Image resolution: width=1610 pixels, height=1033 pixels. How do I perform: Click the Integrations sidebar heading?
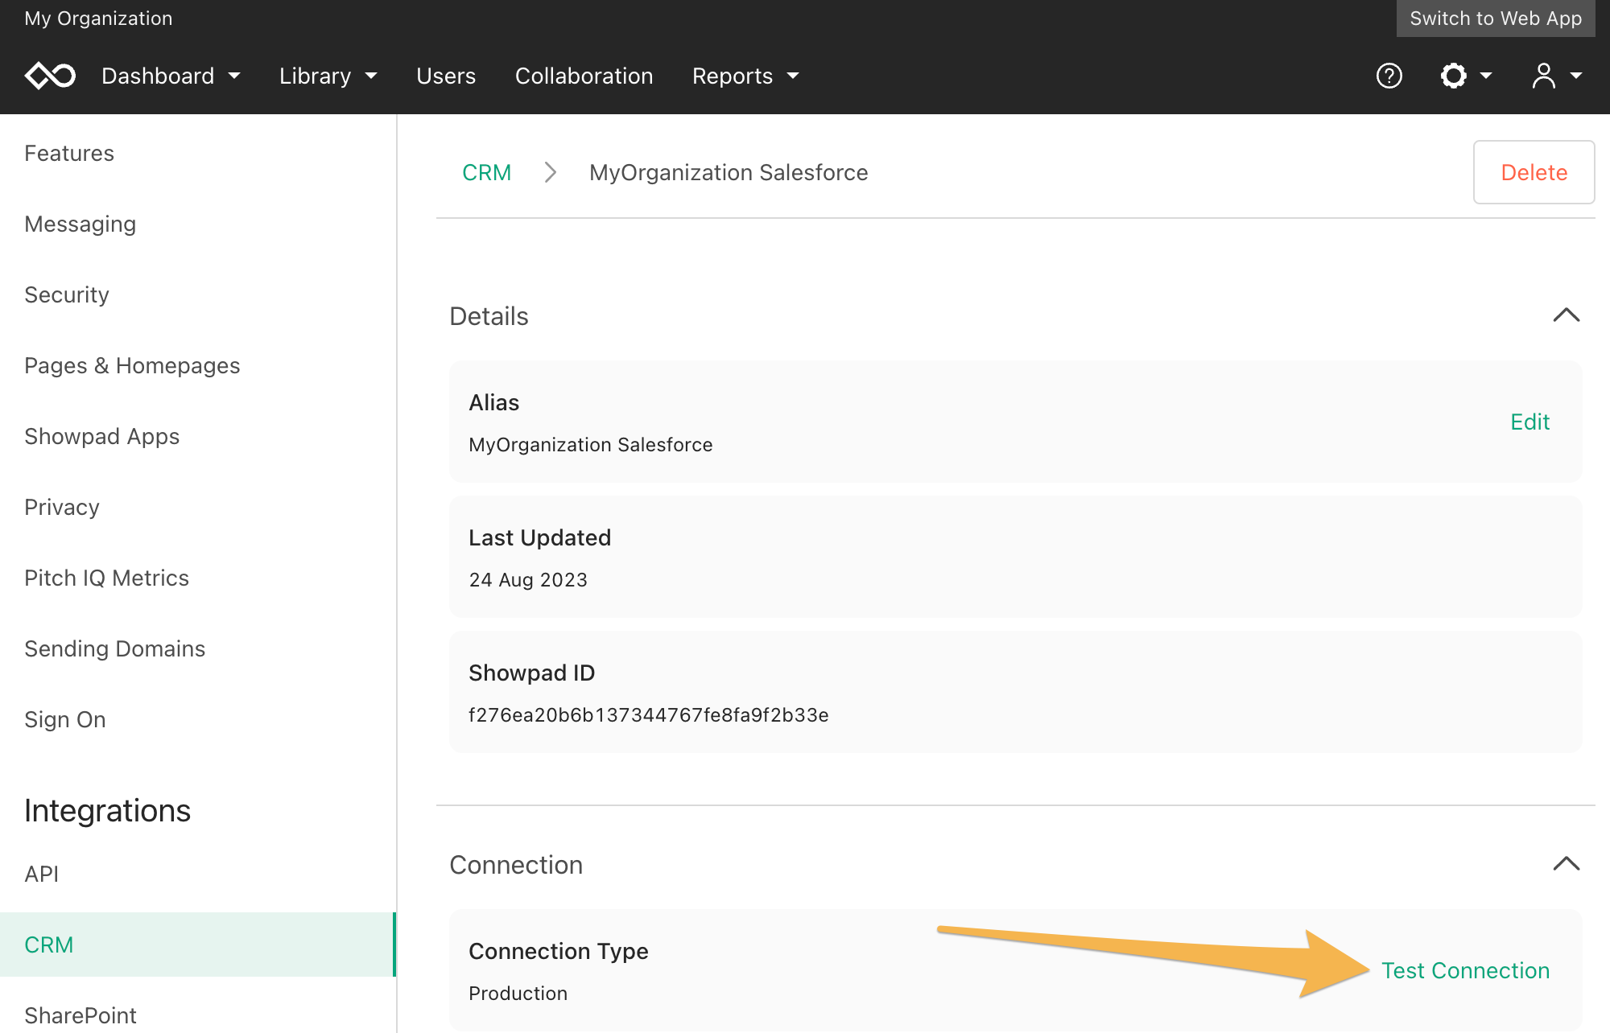point(108,810)
